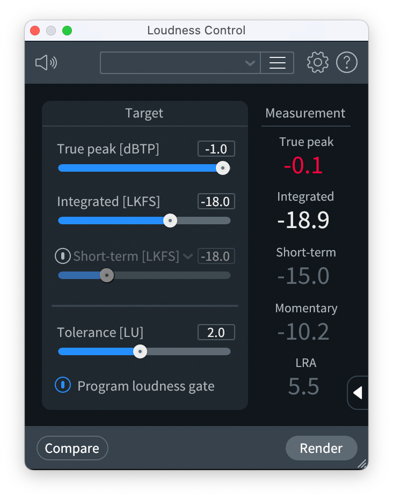Open the preset hamburger menu

(277, 63)
